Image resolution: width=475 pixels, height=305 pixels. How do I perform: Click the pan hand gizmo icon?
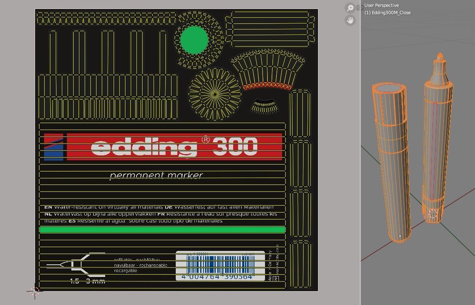pos(350,21)
